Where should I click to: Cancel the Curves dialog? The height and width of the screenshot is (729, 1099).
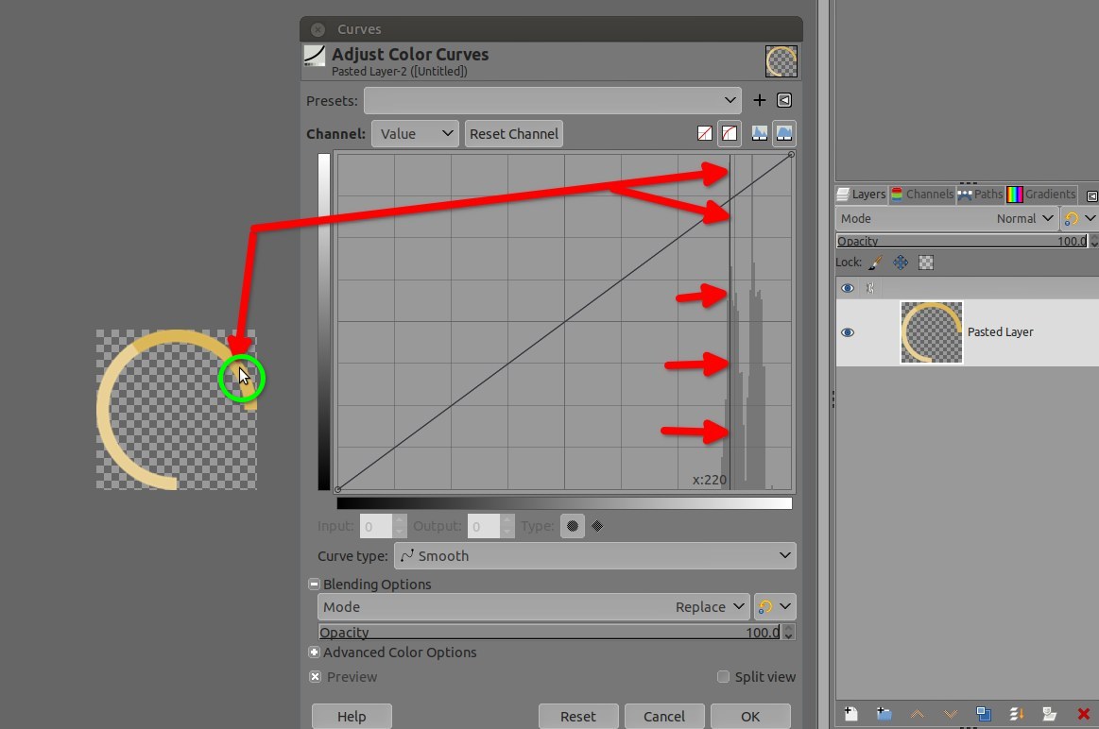pyautogui.click(x=664, y=717)
